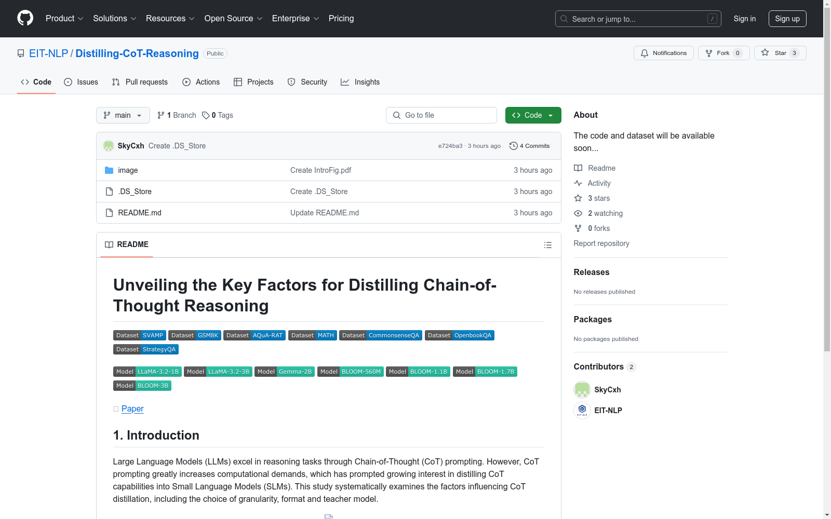The height and width of the screenshot is (519, 831).
Task: Select the README tab header
Action: (127, 244)
